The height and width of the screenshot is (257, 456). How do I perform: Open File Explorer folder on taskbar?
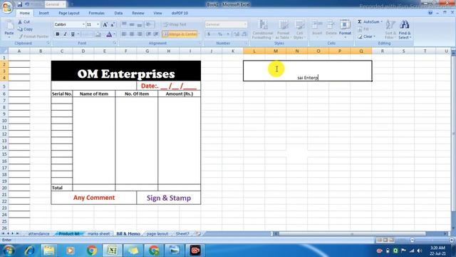(x=49, y=251)
